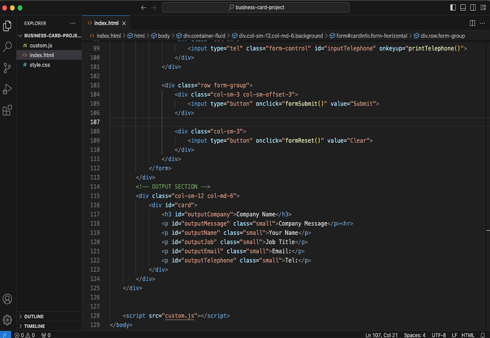Image resolution: width=490 pixels, height=338 pixels.
Task: Click the div.container-fluid breadcrumb
Action: click(200, 36)
